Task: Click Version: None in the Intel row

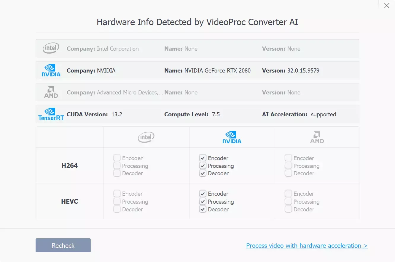Action: click(281, 49)
